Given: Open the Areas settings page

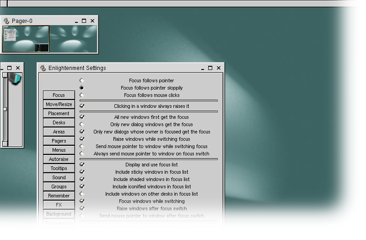Looking at the screenshot, I should (x=59, y=132).
